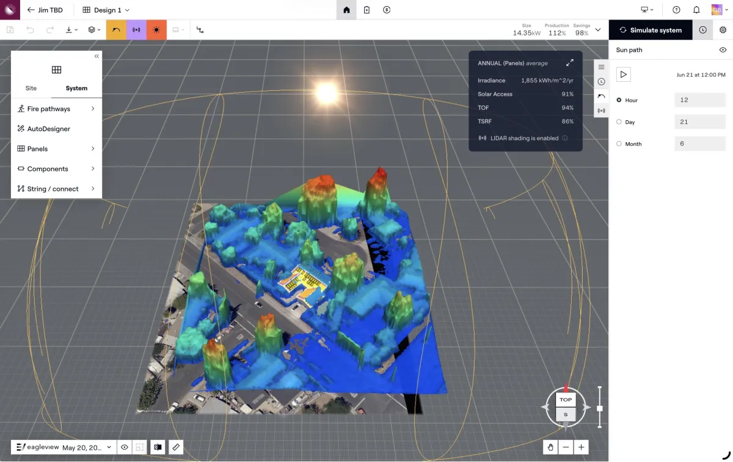Image resolution: width=733 pixels, height=462 pixels.
Task: Select the Hour radio button
Action: point(619,100)
